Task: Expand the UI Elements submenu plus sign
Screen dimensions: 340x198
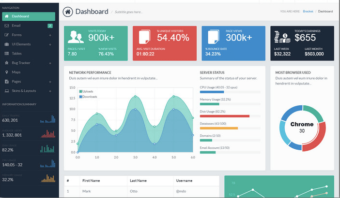Action: [50, 44]
